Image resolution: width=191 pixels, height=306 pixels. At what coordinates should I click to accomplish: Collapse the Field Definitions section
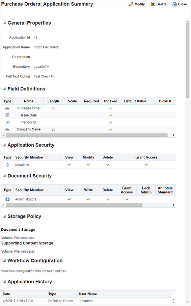click(4, 89)
